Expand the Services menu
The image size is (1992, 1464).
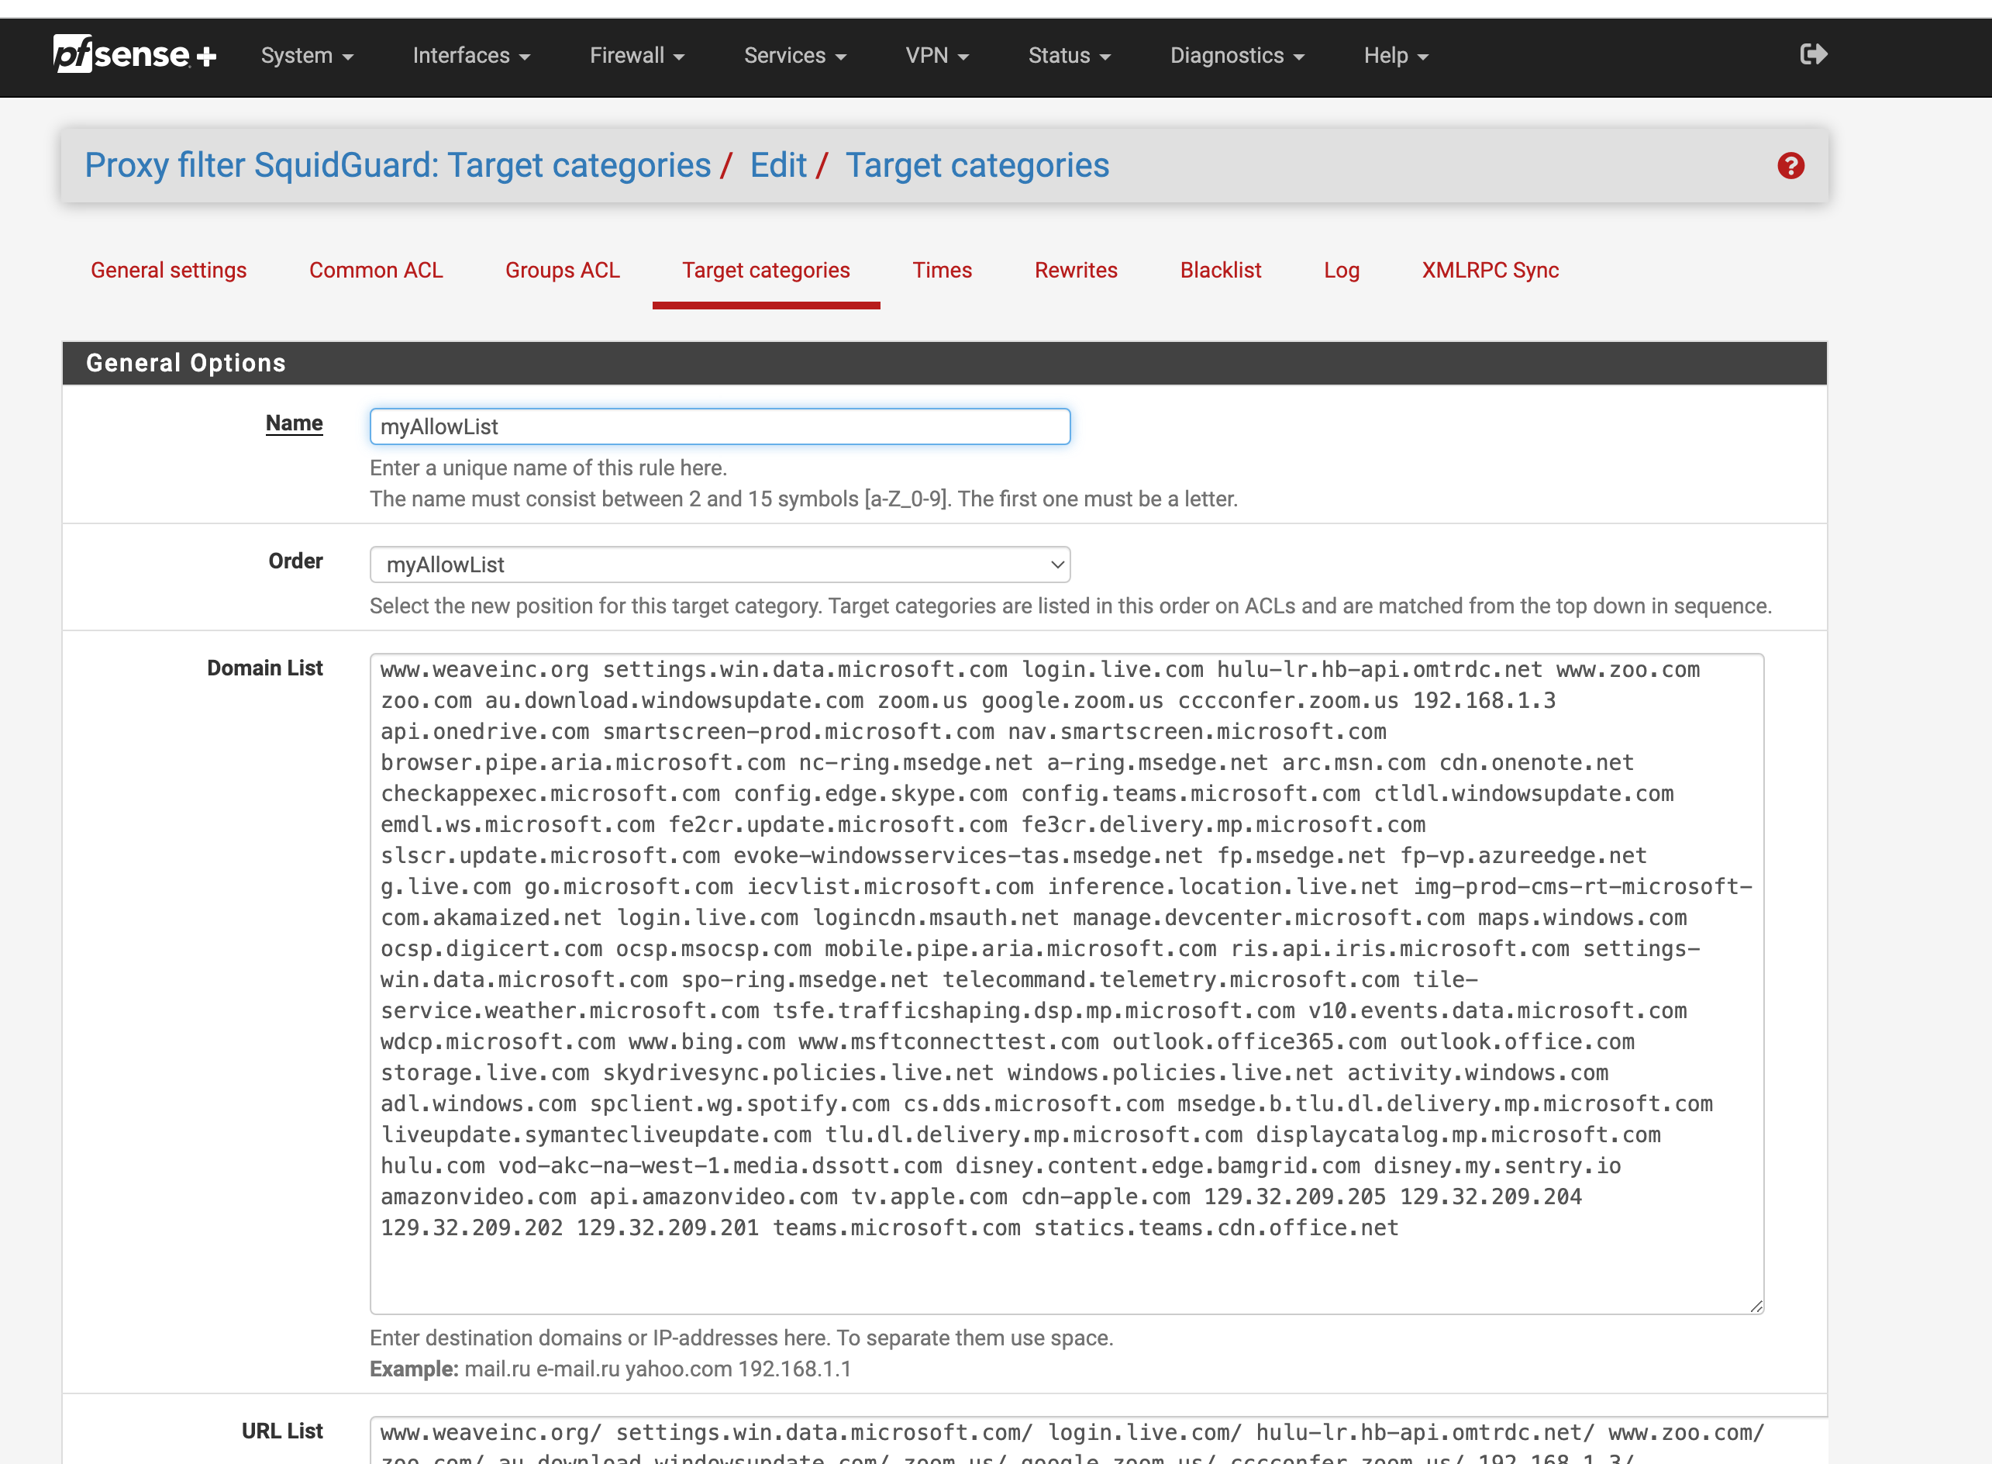(x=794, y=56)
